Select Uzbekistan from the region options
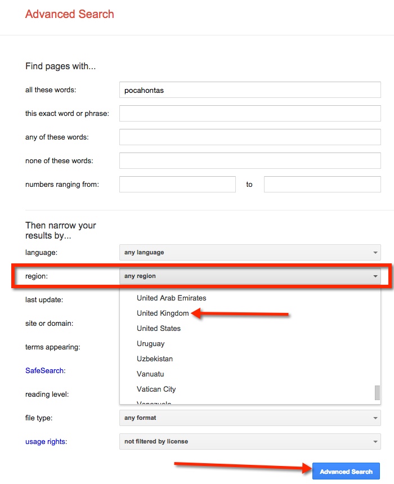Image resolution: width=394 pixels, height=484 pixels. (155, 359)
